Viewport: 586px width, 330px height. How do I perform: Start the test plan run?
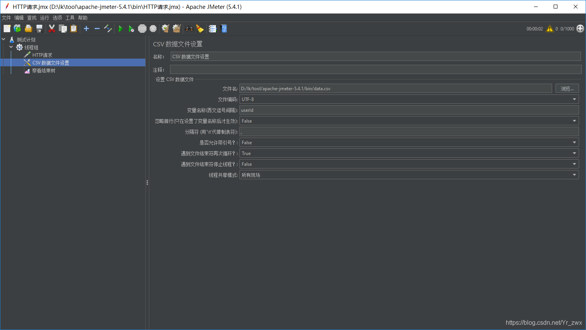click(x=120, y=28)
